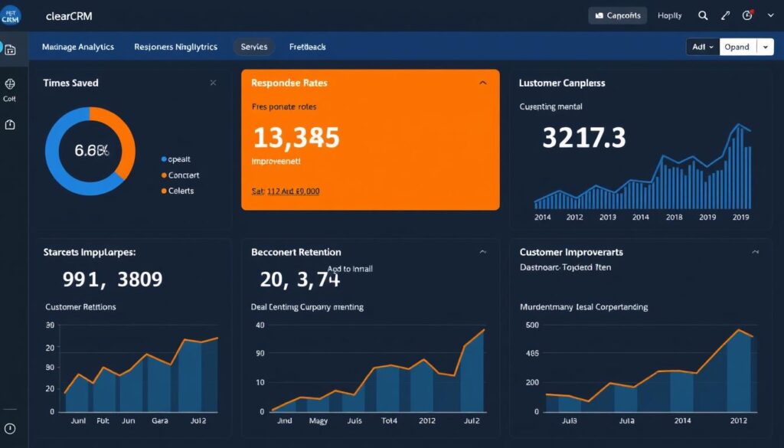
Task: Click the clearCRM logo icon
Action: tap(11, 15)
